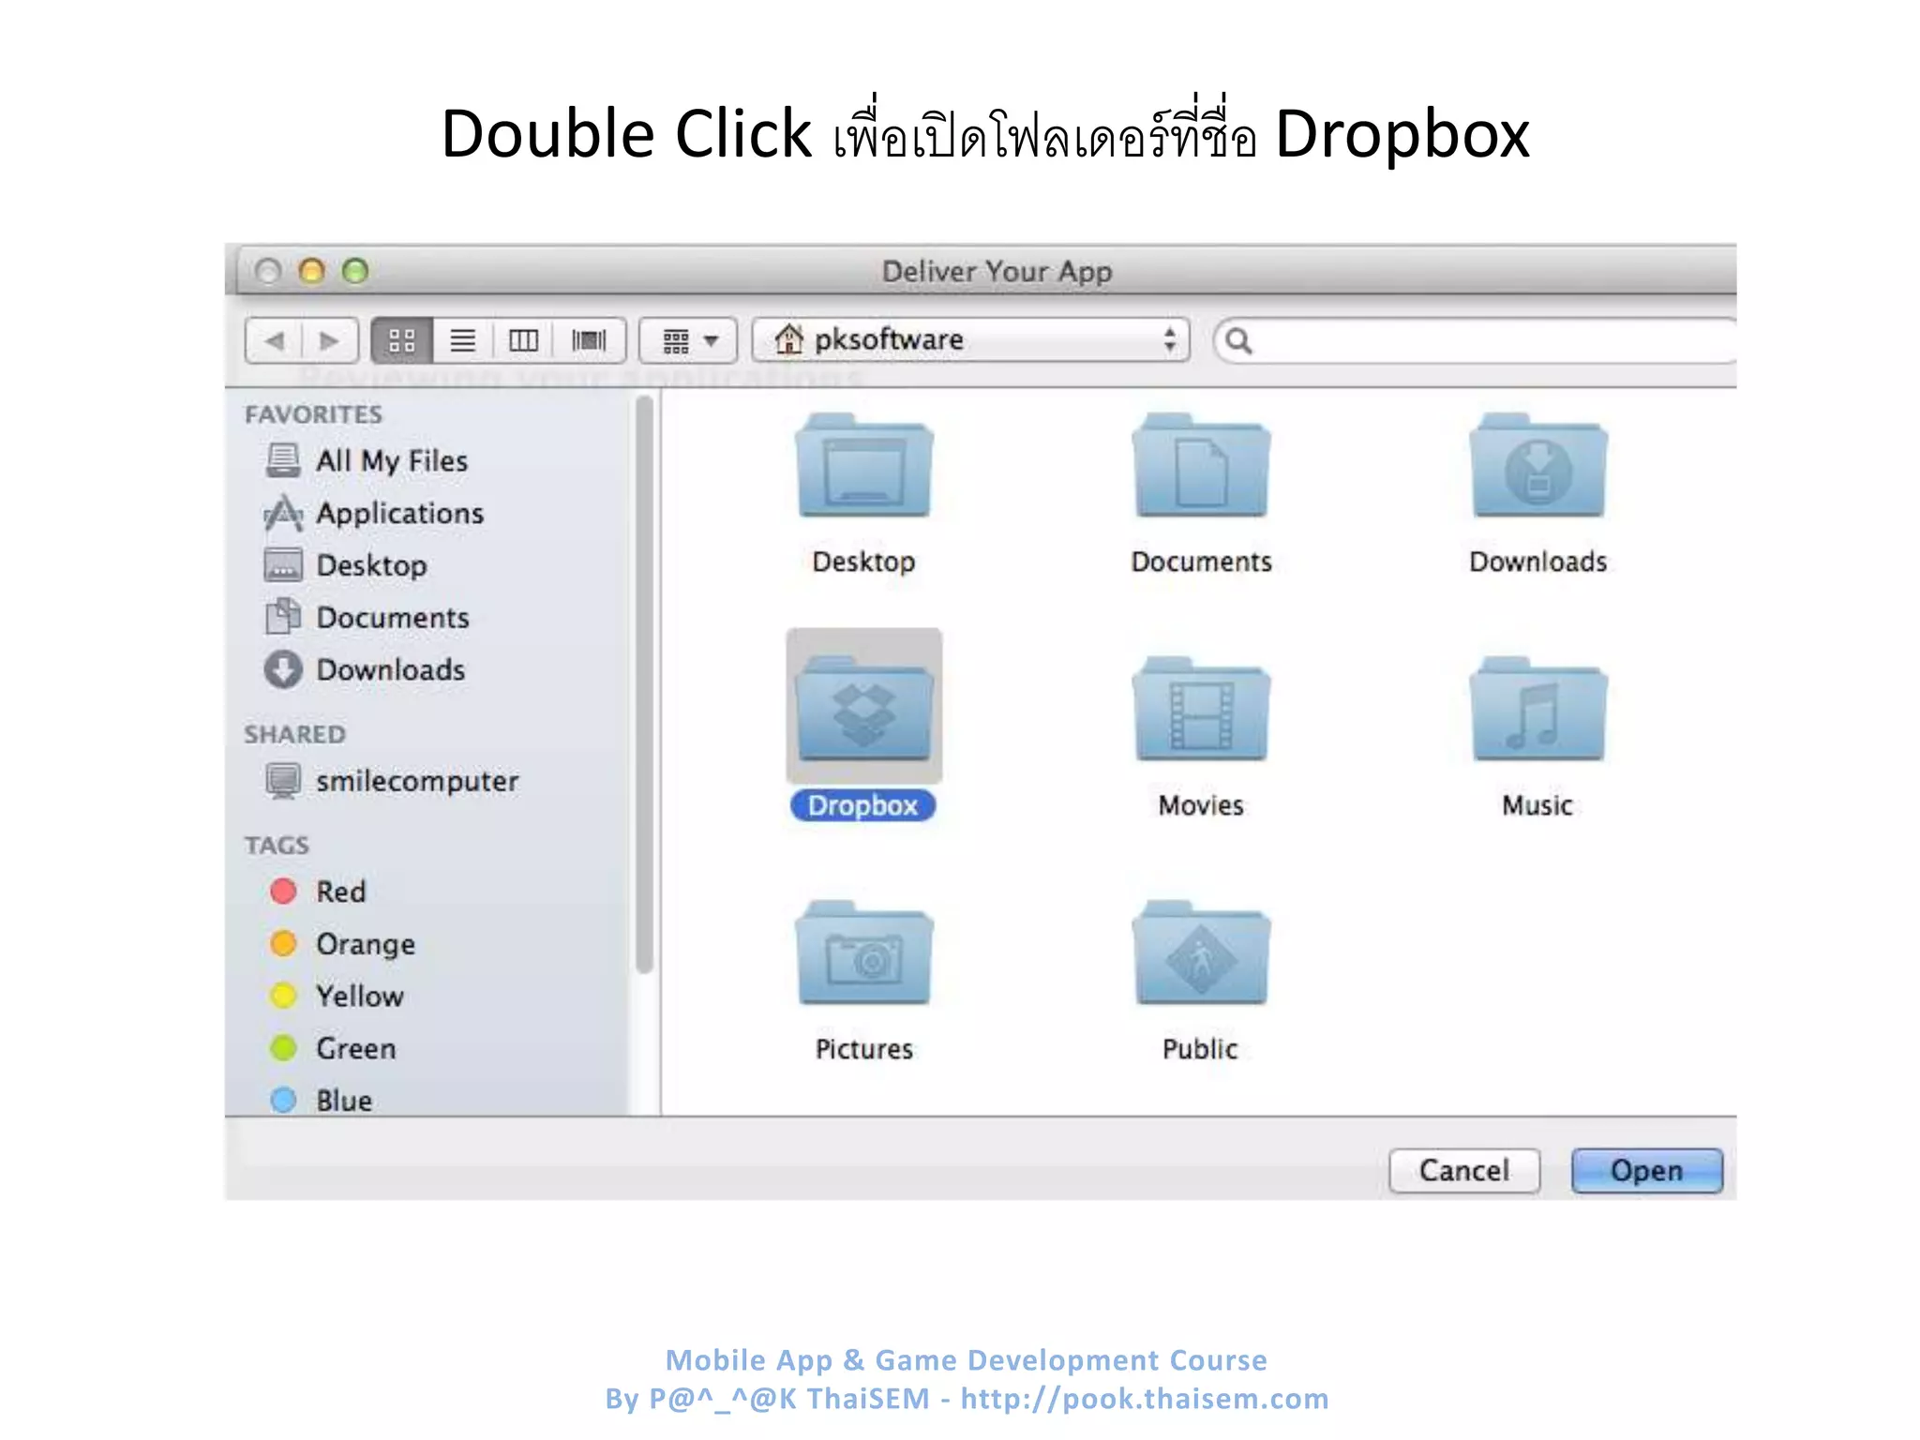Click the green zoom window button
This screenshot has height=1440, width=1920.
click(x=355, y=271)
